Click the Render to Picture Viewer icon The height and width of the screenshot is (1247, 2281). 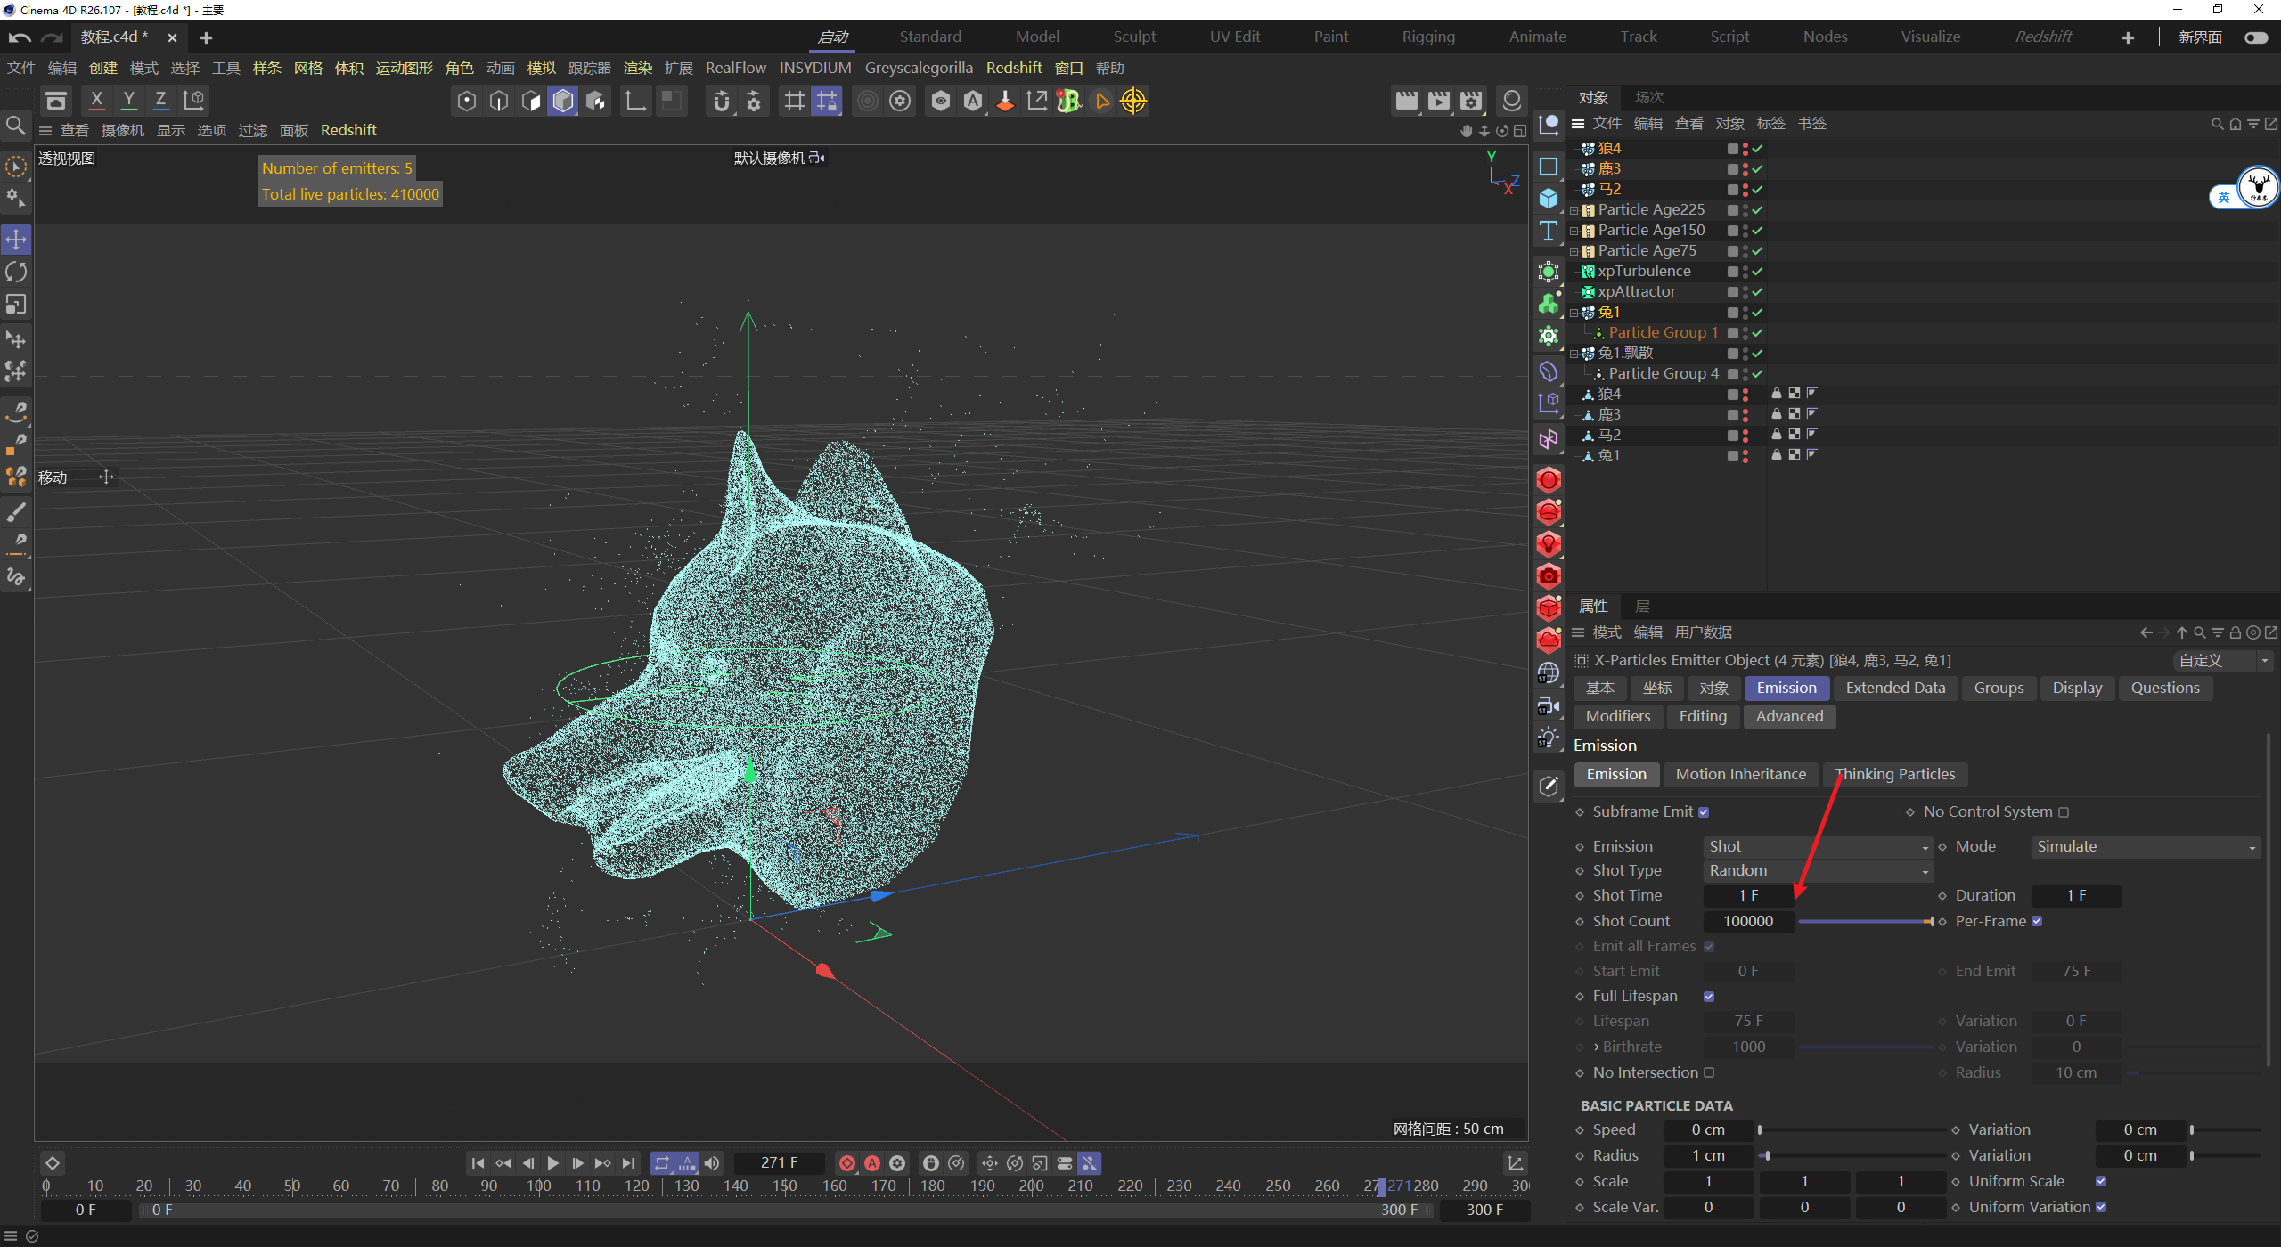[x=1438, y=101]
